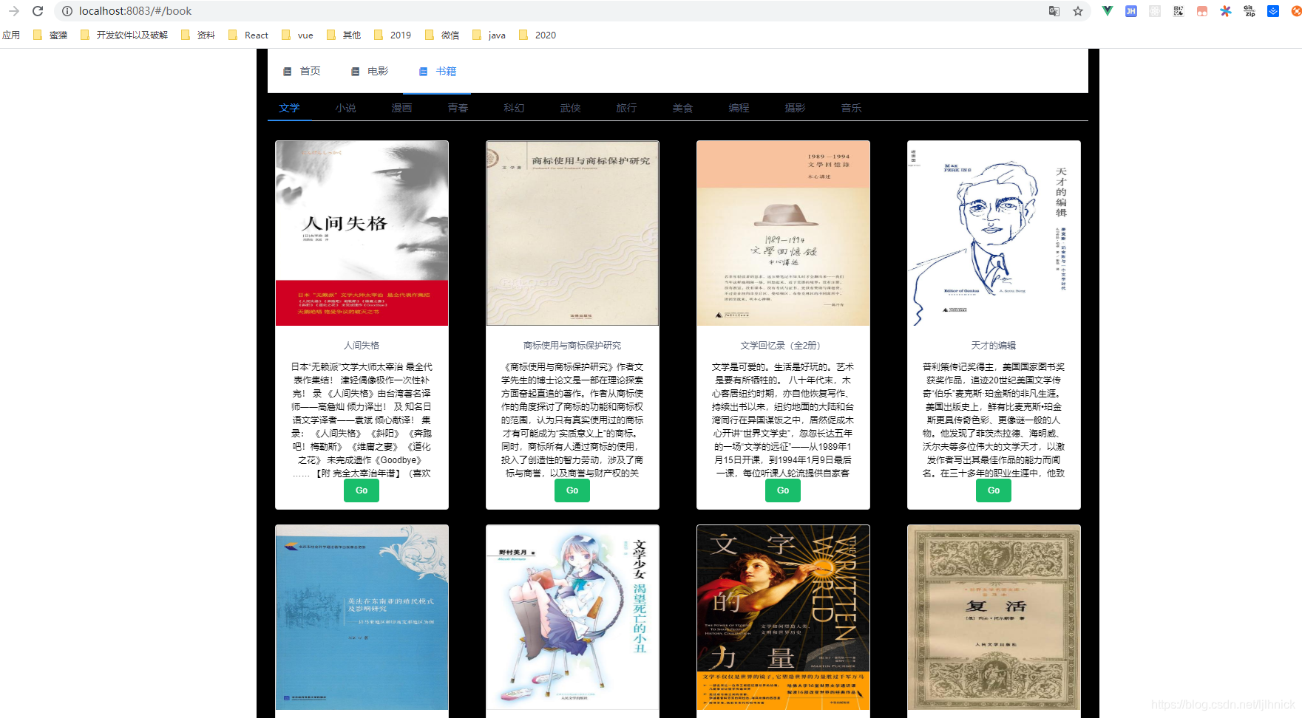The image size is (1302, 718).
Task: Click the 商标使用与商标保护研究 book cover
Action: point(572,233)
